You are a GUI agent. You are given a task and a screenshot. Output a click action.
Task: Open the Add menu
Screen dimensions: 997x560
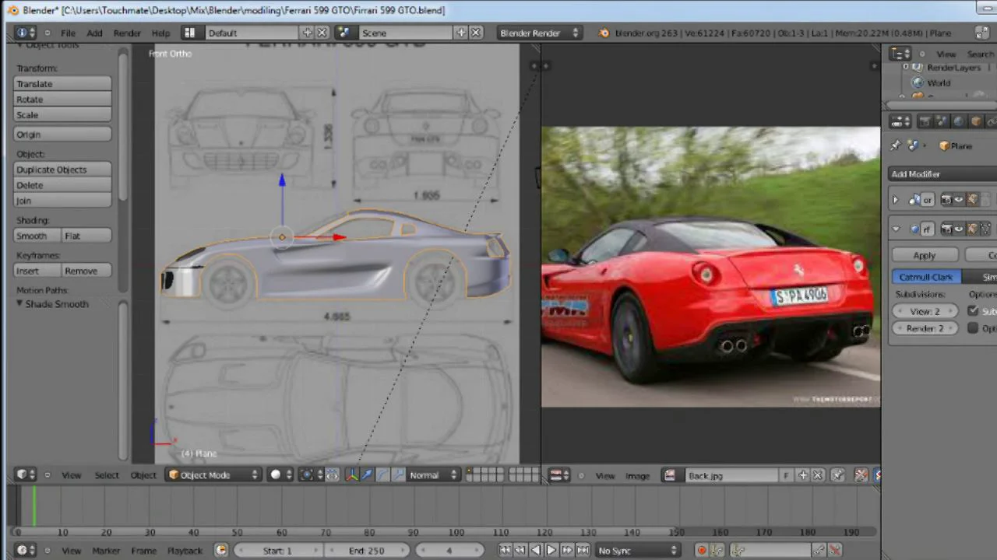[94, 33]
